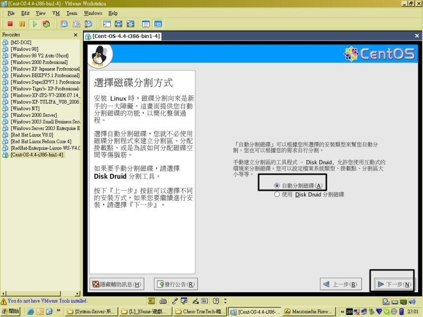Select the 自動分割磁碟(A) radio button
The width and height of the screenshot is (423, 317).
[x=277, y=185]
